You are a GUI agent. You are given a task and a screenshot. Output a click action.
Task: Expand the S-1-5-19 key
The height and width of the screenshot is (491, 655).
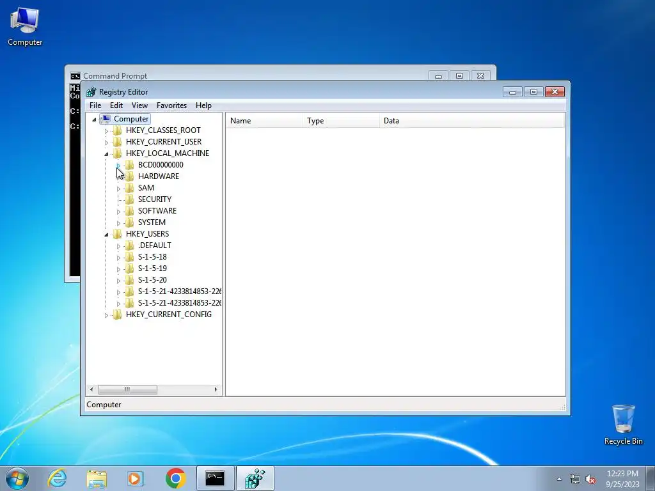coord(118,269)
